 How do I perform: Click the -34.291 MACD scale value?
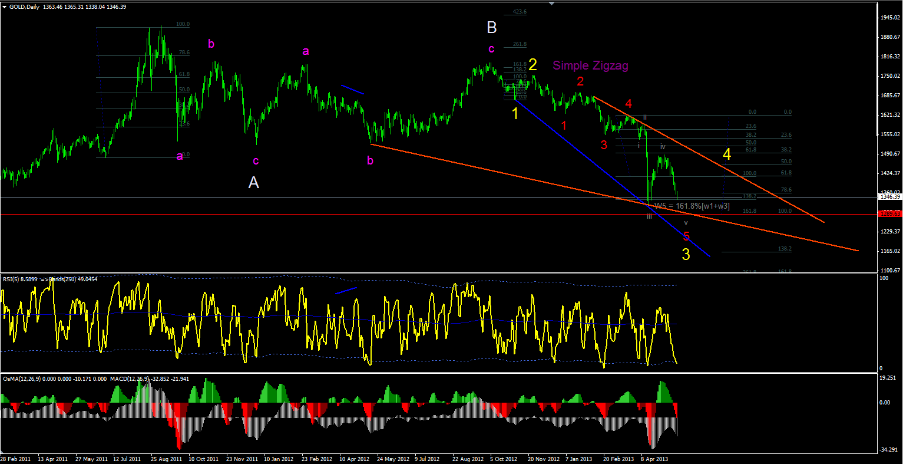(888, 450)
